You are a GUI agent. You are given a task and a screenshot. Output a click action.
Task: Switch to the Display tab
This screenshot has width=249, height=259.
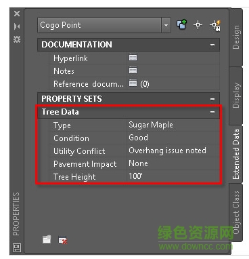pos(235,96)
